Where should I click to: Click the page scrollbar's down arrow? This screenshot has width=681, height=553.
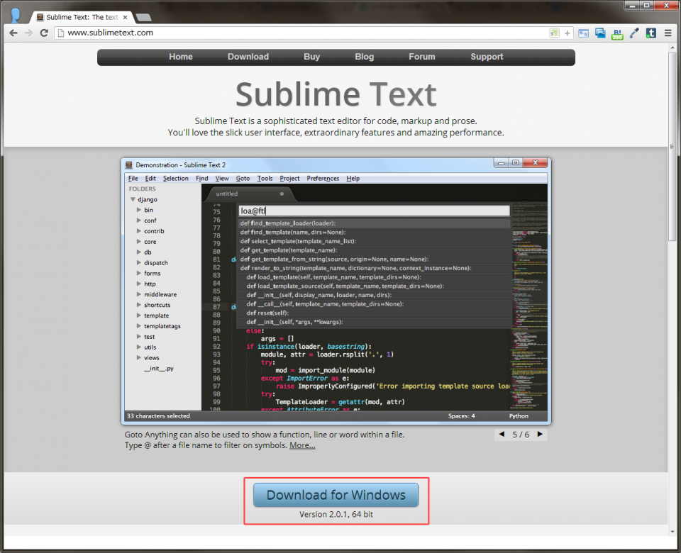(672, 531)
